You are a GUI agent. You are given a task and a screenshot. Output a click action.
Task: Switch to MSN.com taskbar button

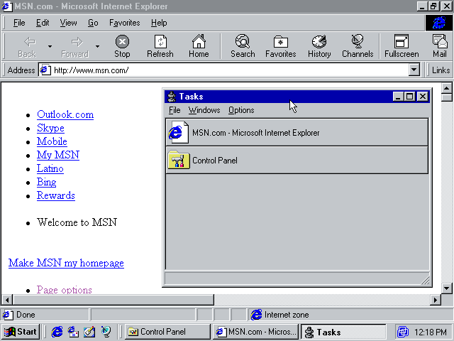coord(256,332)
